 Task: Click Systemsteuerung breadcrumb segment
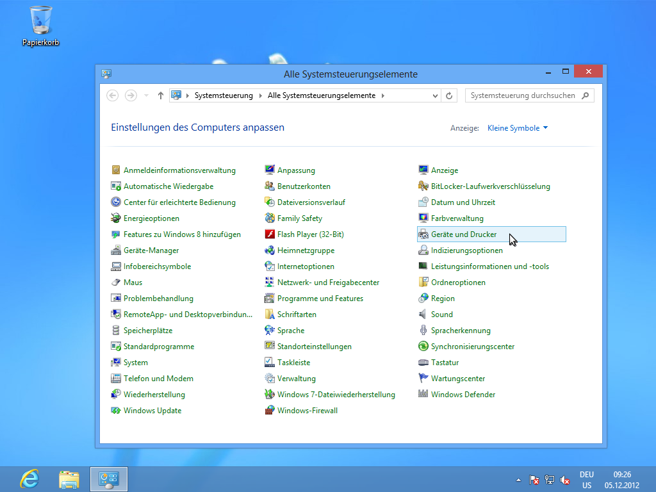tap(224, 96)
